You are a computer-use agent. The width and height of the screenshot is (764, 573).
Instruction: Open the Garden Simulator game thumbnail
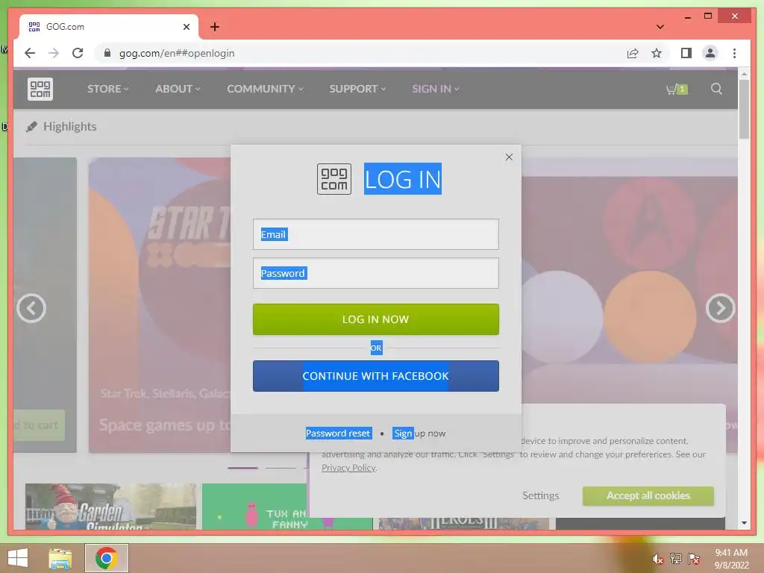pyautogui.click(x=110, y=507)
